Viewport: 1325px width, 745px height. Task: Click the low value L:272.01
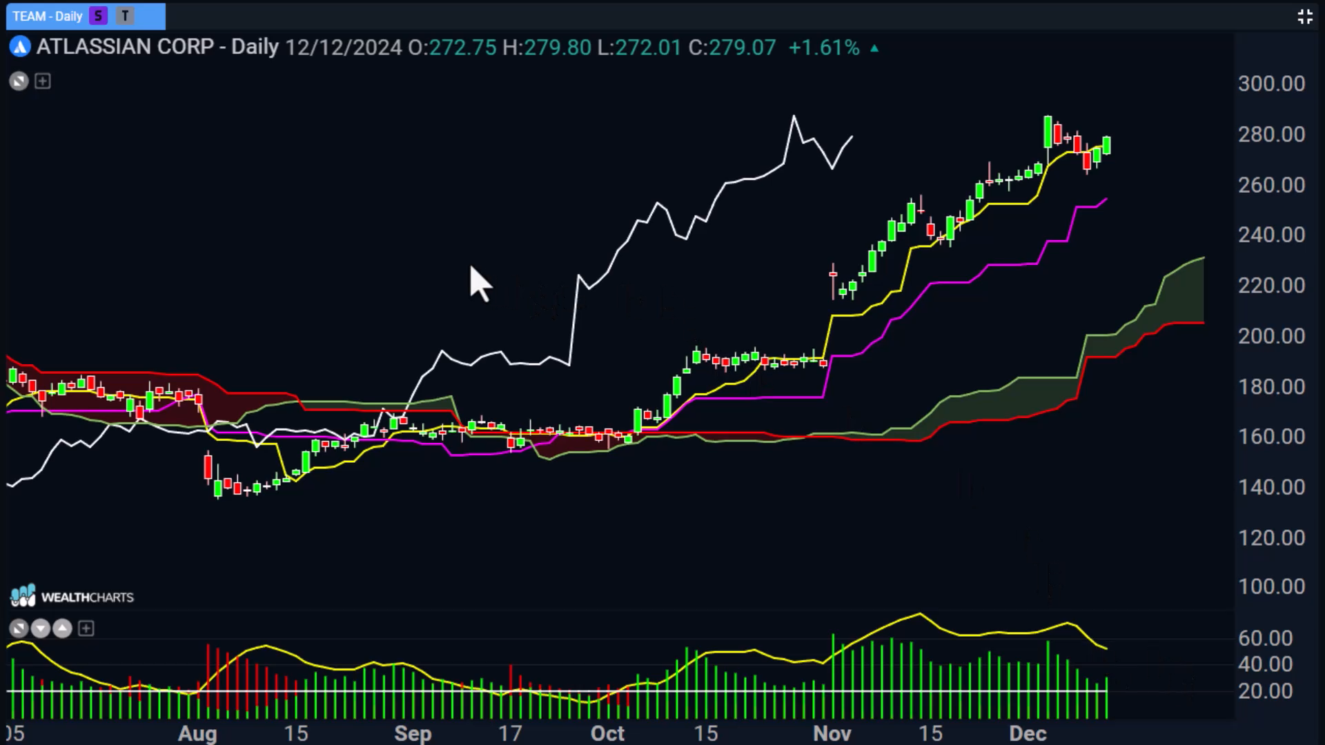[x=640, y=48]
